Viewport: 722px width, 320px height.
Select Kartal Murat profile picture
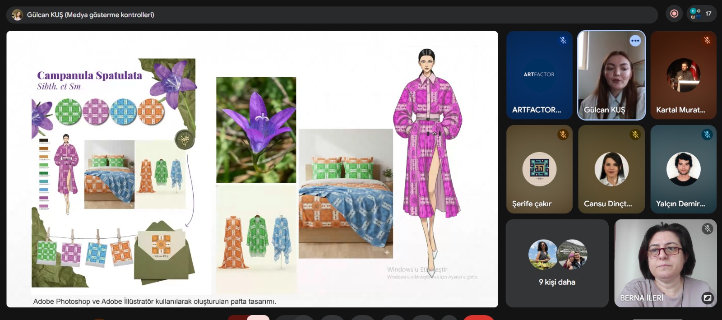683,75
